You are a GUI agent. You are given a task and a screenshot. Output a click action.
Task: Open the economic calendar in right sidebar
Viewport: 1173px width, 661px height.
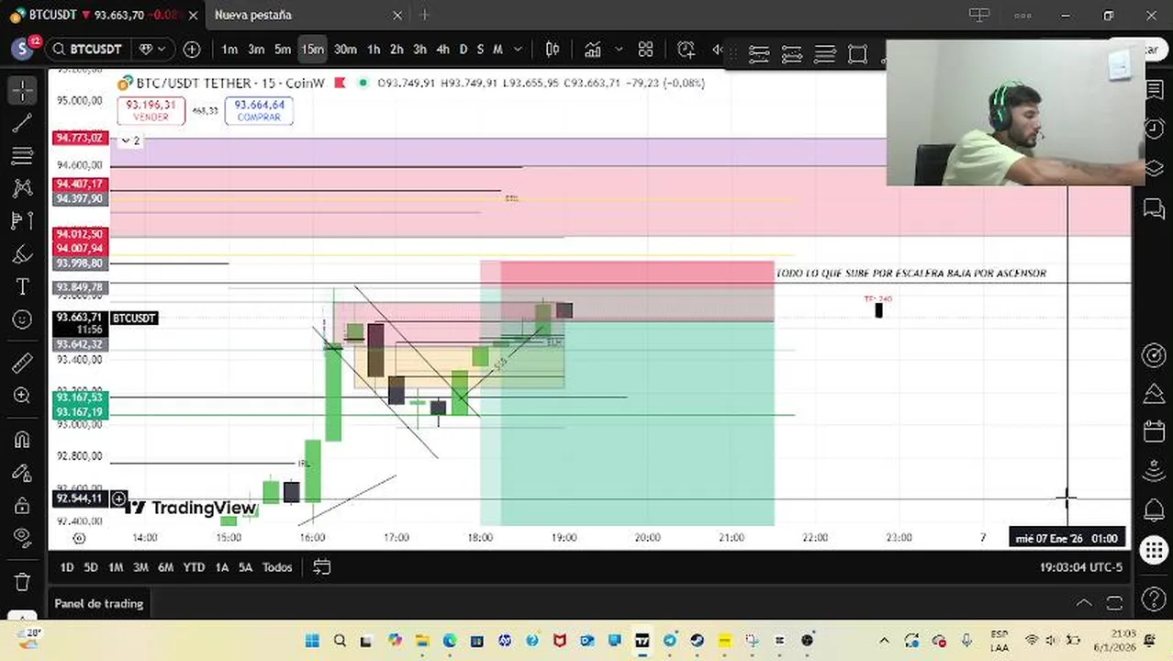1154,431
